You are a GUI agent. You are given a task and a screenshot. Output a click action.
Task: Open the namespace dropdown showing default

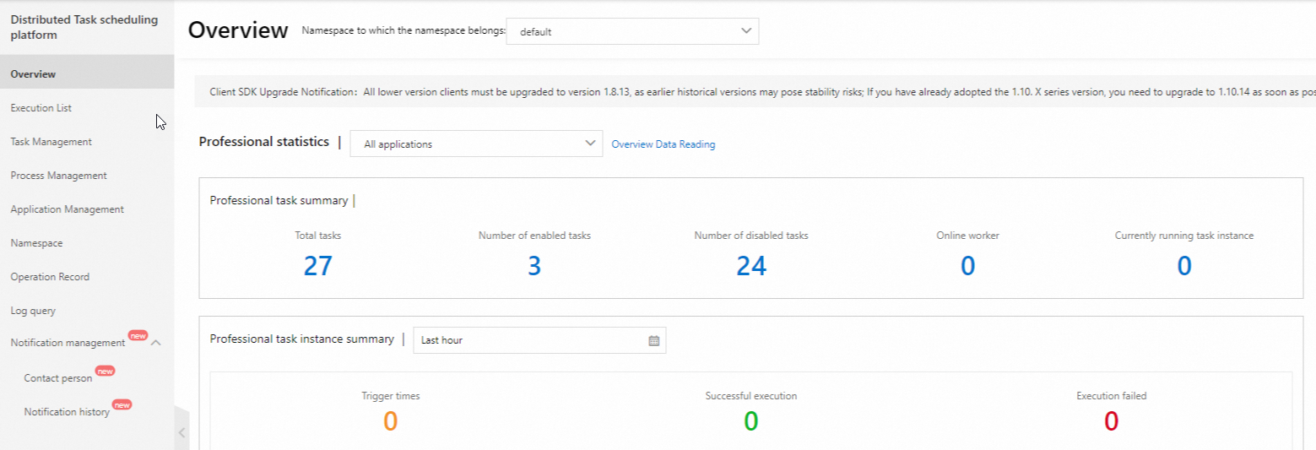click(x=632, y=31)
